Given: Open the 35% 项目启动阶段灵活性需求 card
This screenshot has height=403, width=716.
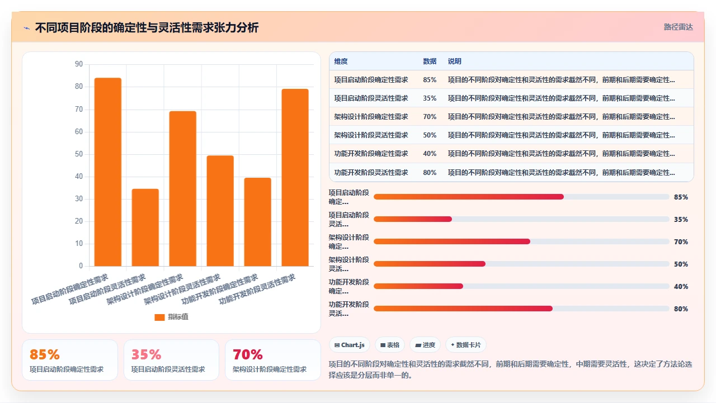Looking at the screenshot, I should (x=171, y=360).
